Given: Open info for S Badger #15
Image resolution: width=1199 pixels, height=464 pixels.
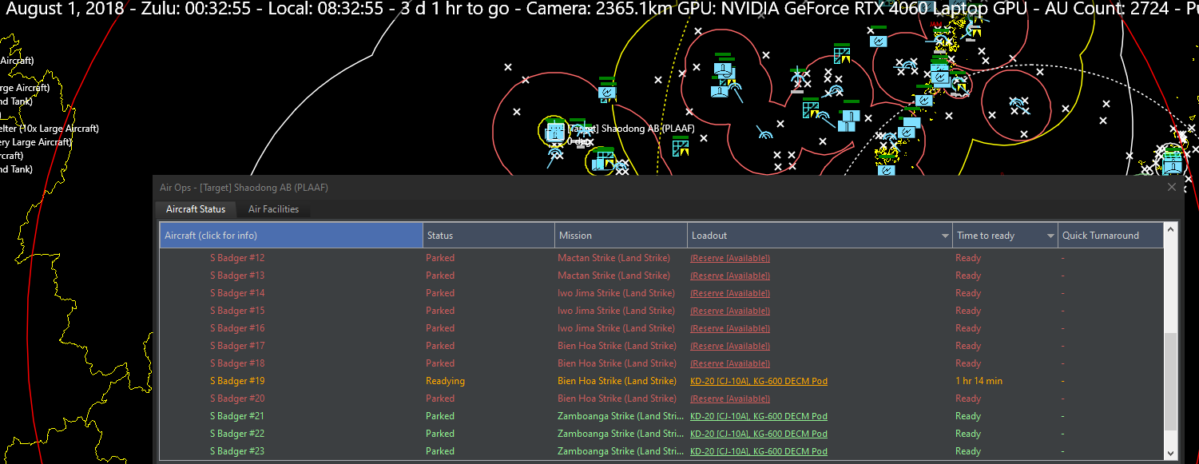Looking at the screenshot, I should click(237, 311).
